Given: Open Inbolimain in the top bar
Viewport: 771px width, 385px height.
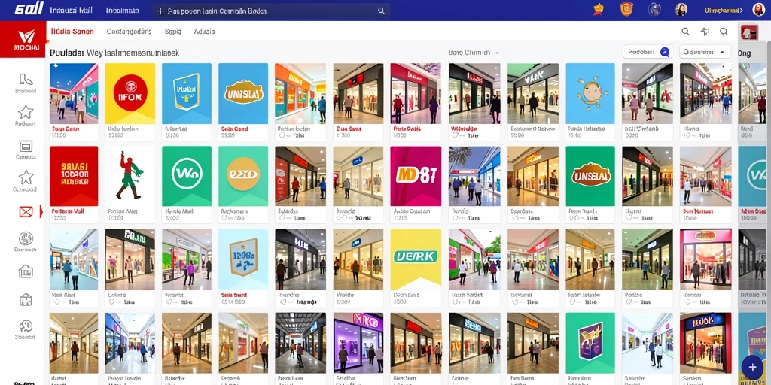Looking at the screenshot, I should (123, 11).
